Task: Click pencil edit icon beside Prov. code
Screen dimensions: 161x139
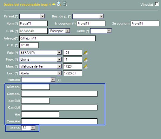Action: pos(86,59)
